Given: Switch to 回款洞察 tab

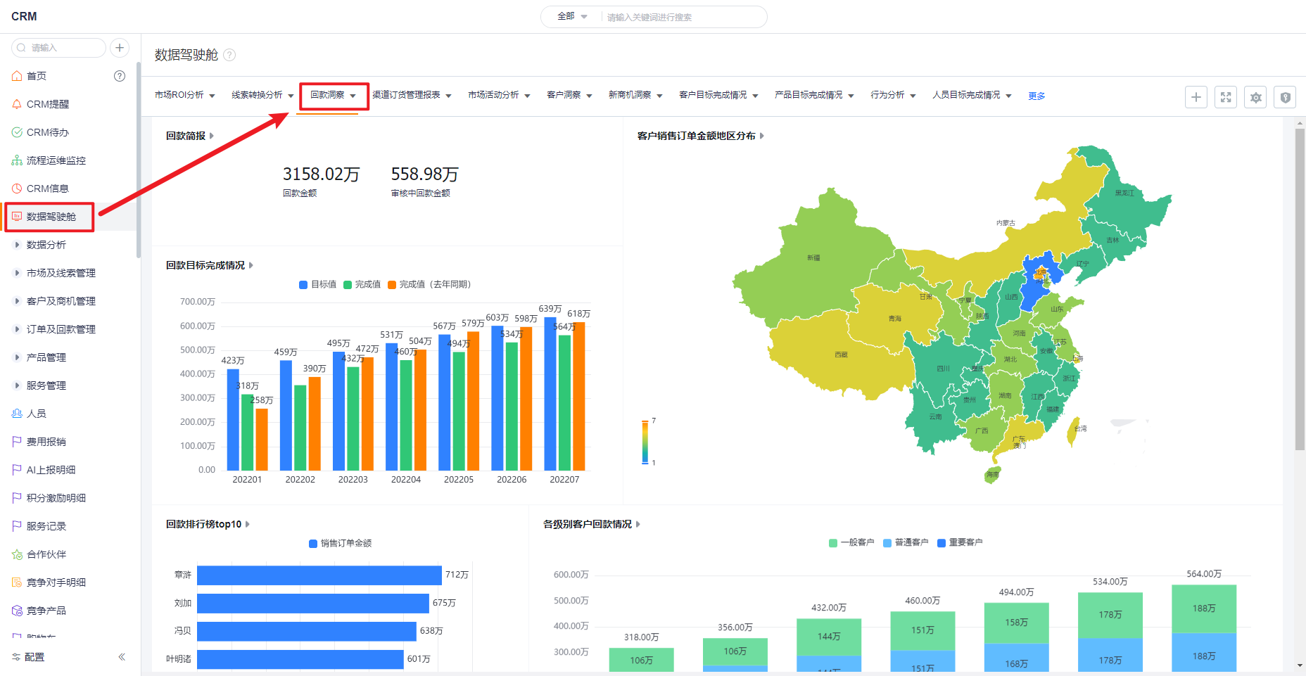Looking at the screenshot, I should click(328, 95).
